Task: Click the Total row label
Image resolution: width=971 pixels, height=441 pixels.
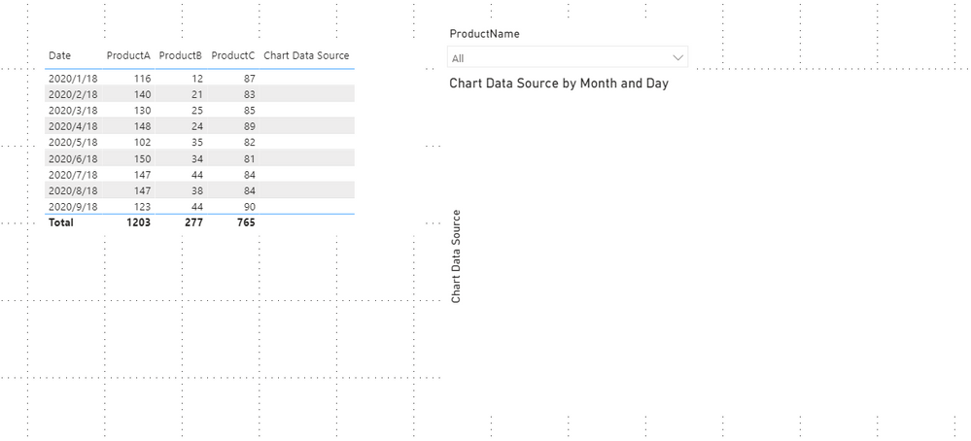Action: tap(60, 222)
